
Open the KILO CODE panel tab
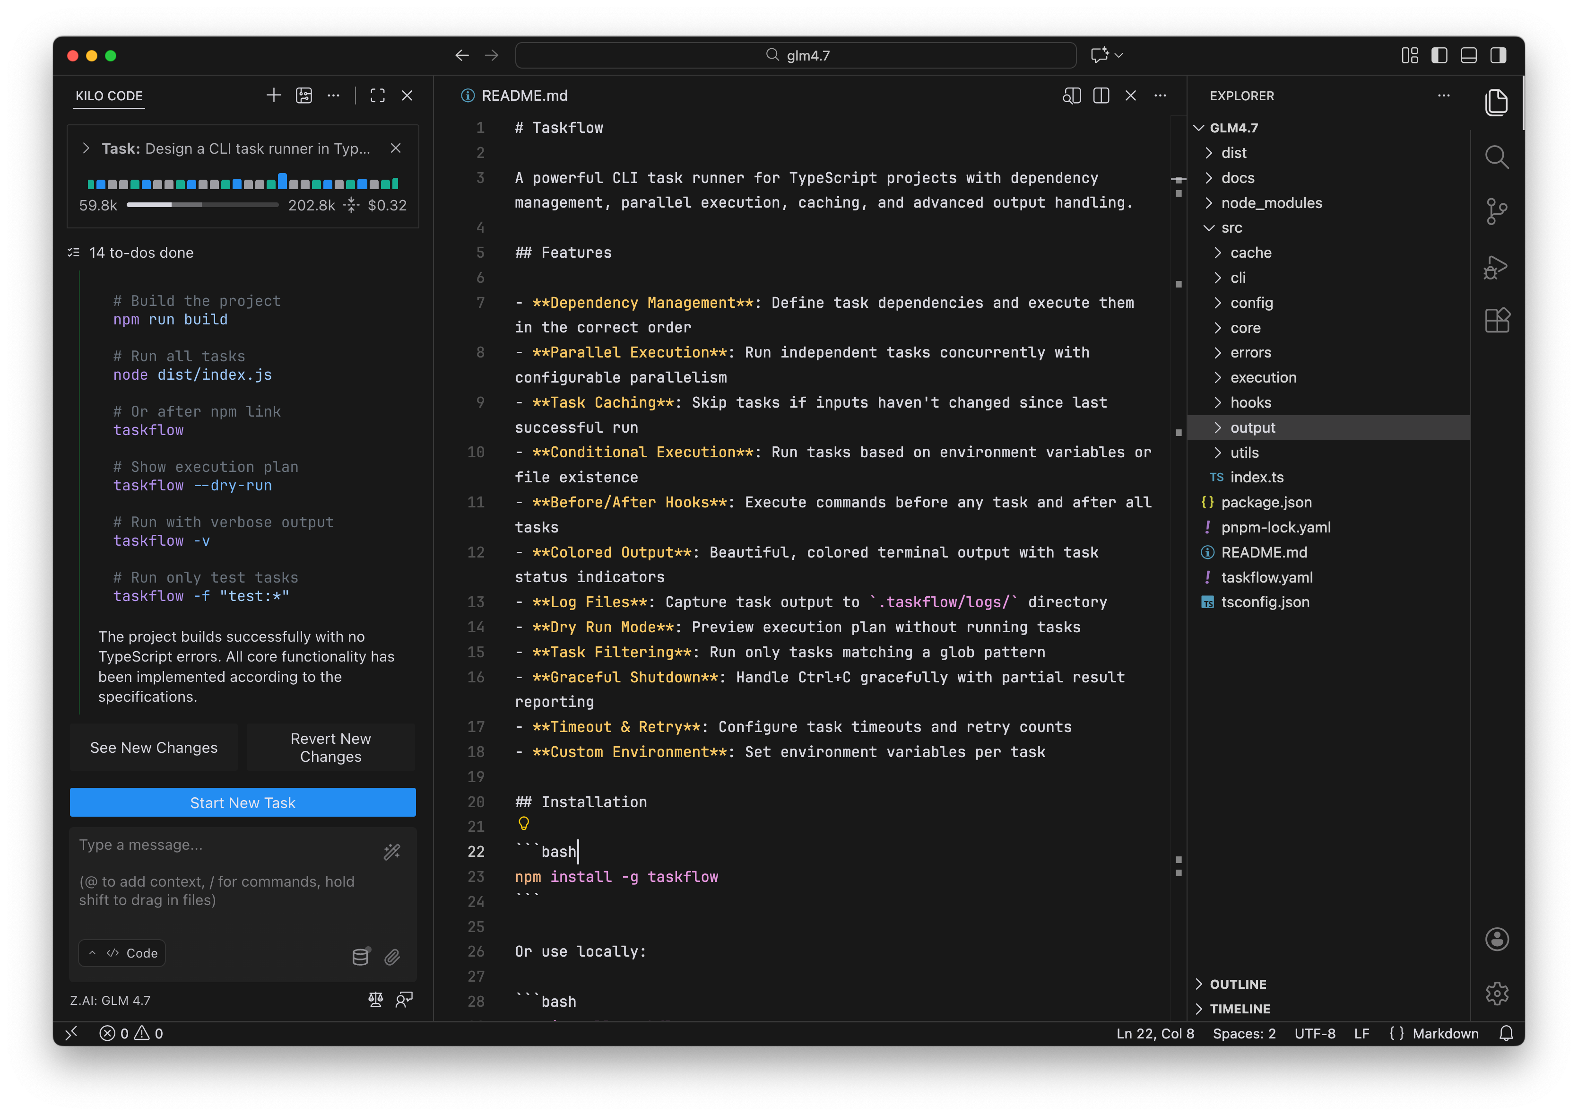[109, 96]
